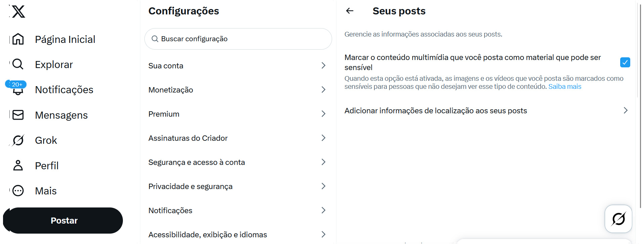Follow the Saiba mais link

[x=565, y=87]
